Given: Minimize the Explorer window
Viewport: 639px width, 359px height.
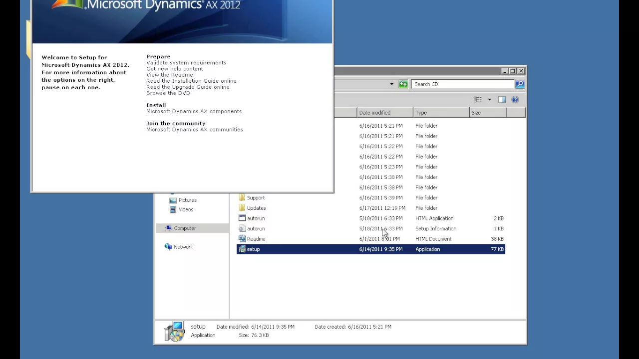Looking at the screenshot, I should [505, 71].
